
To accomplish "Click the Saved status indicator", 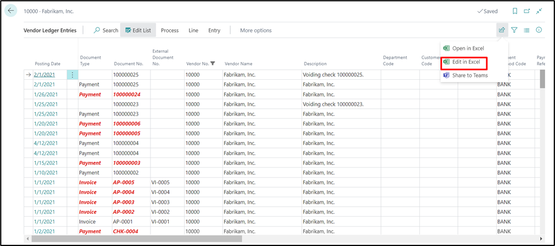I will tap(487, 11).
